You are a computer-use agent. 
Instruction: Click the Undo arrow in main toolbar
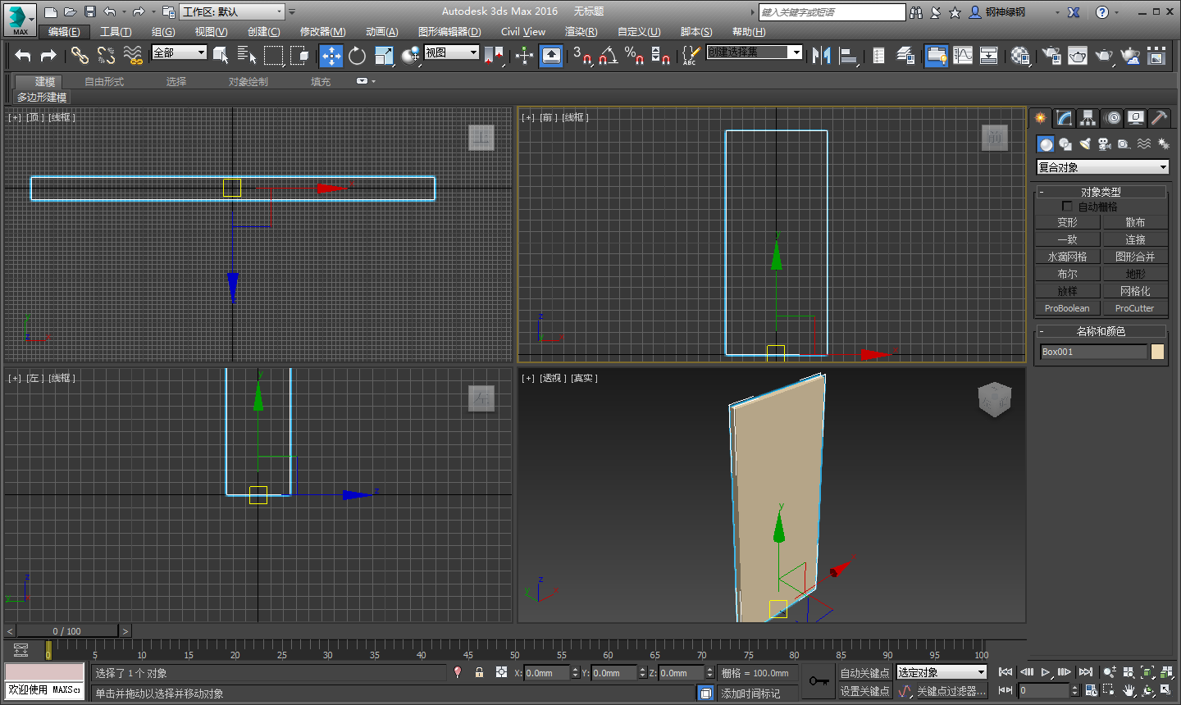pyautogui.click(x=23, y=55)
